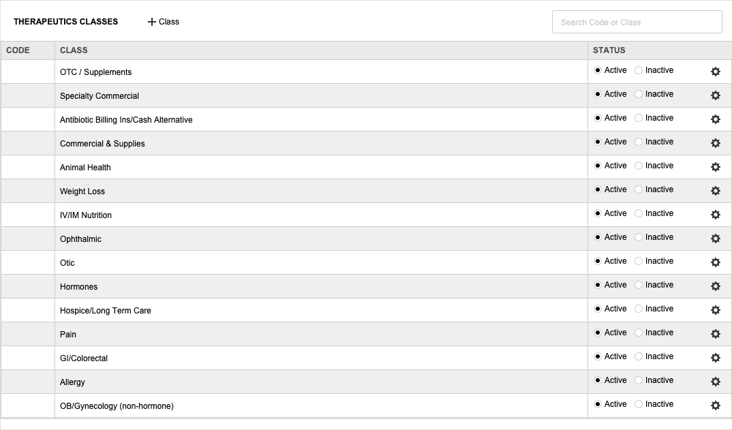This screenshot has height=430, width=732.
Task: Open gear settings for Specialty Commercial row
Action: 715,95
